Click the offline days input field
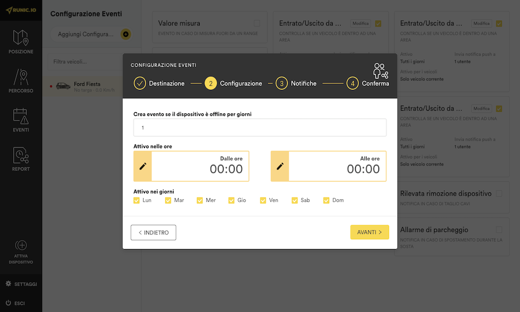Screen dimensions: 520x312 pos(259,127)
